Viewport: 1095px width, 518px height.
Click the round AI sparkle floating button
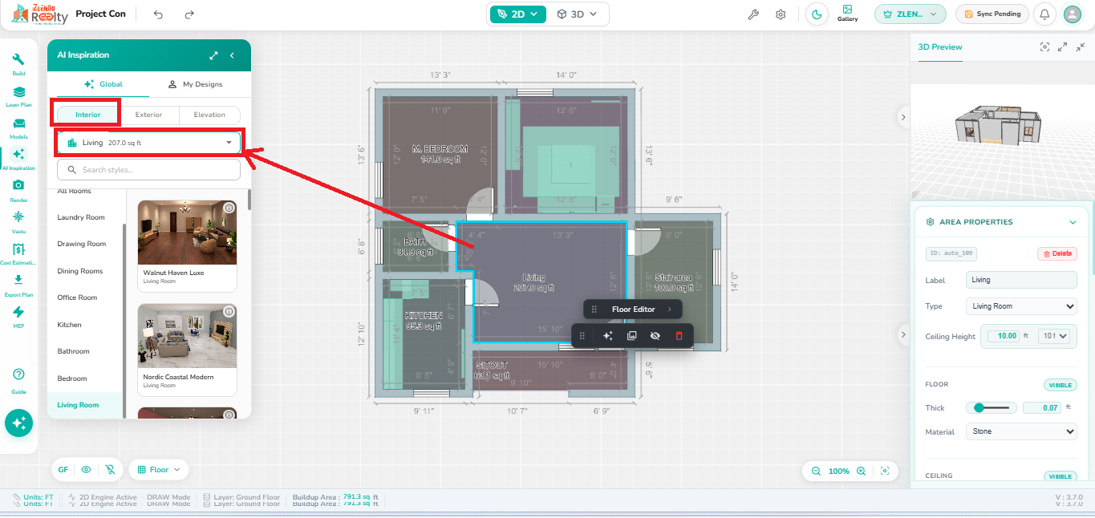(18, 423)
